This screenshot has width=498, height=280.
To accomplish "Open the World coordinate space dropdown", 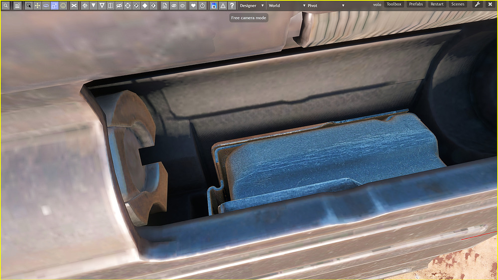I will click(287, 5).
